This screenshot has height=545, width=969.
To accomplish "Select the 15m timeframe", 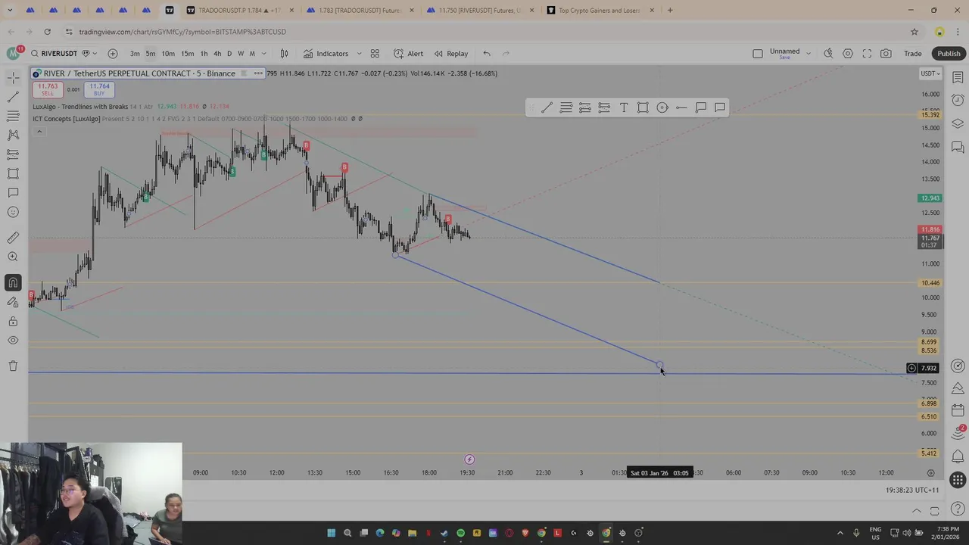I will coord(188,54).
